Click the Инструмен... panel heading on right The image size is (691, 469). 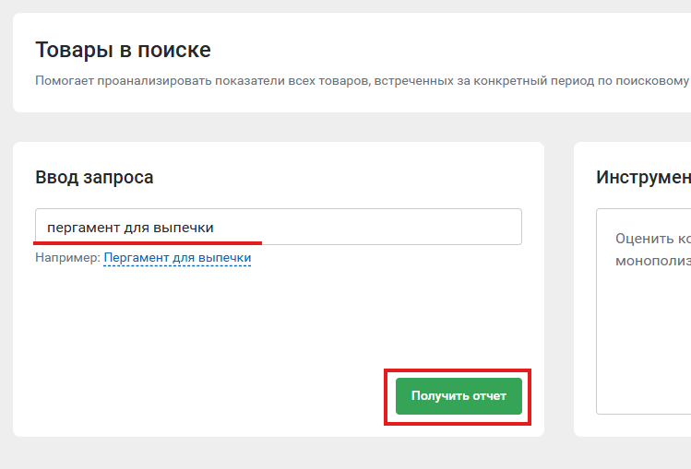(x=643, y=177)
